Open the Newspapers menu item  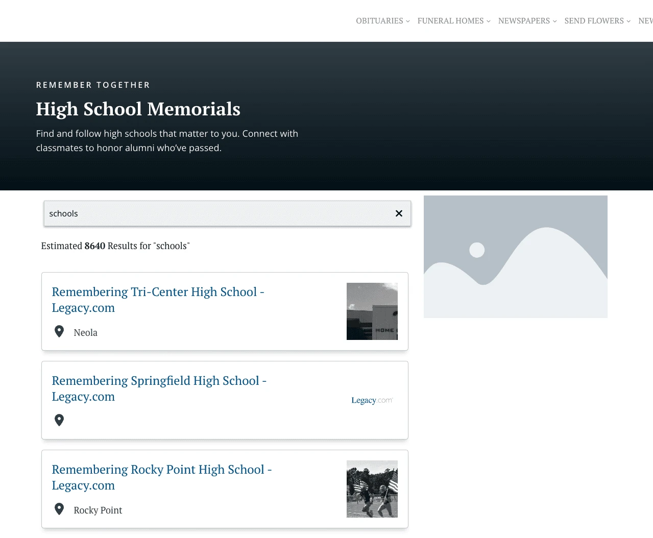pos(524,21)
